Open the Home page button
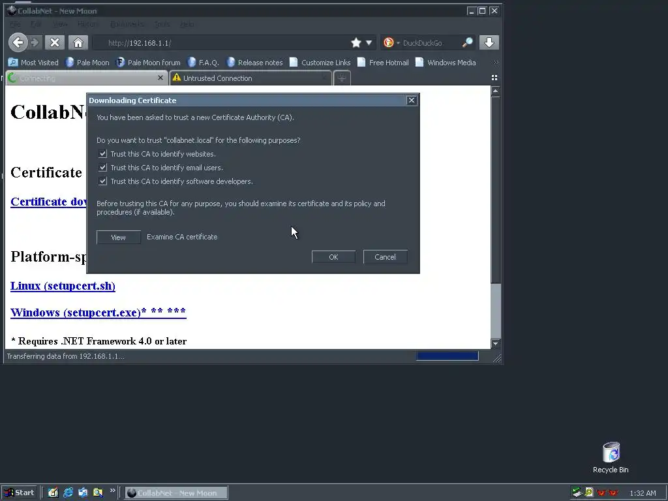The height and width of the screenshot is (501, 668). point(78,42)
